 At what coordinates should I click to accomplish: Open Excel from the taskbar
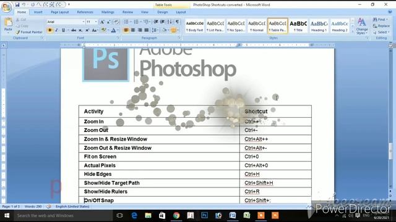[x=247, y=215]
